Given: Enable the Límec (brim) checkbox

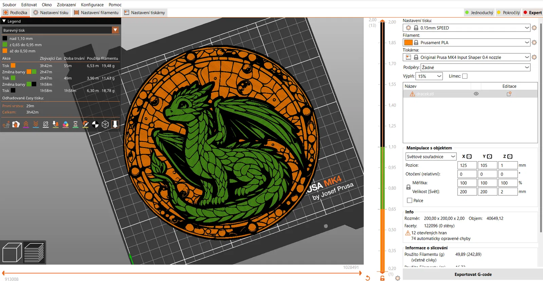Looking at the screenshot, I should (465, 76).
